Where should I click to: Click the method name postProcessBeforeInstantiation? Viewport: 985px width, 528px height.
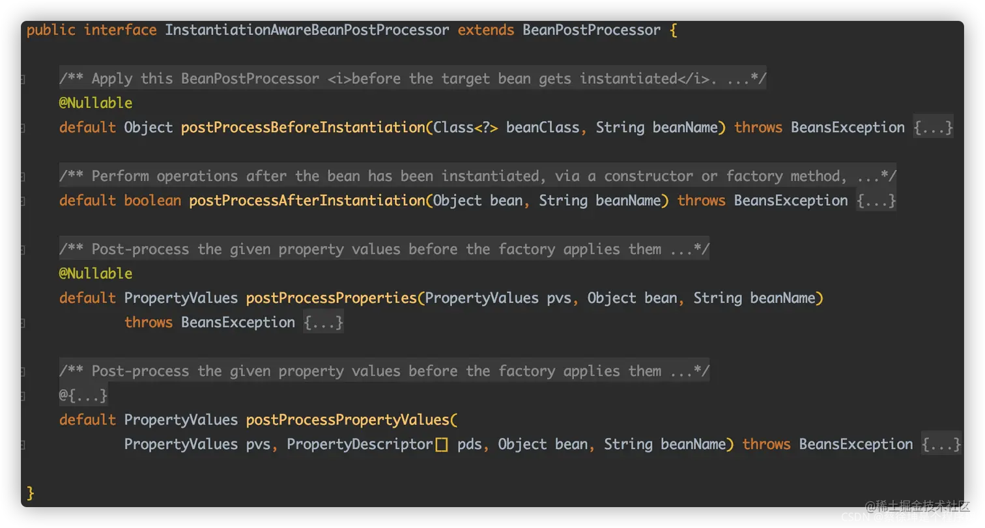[x=303, y=128]
